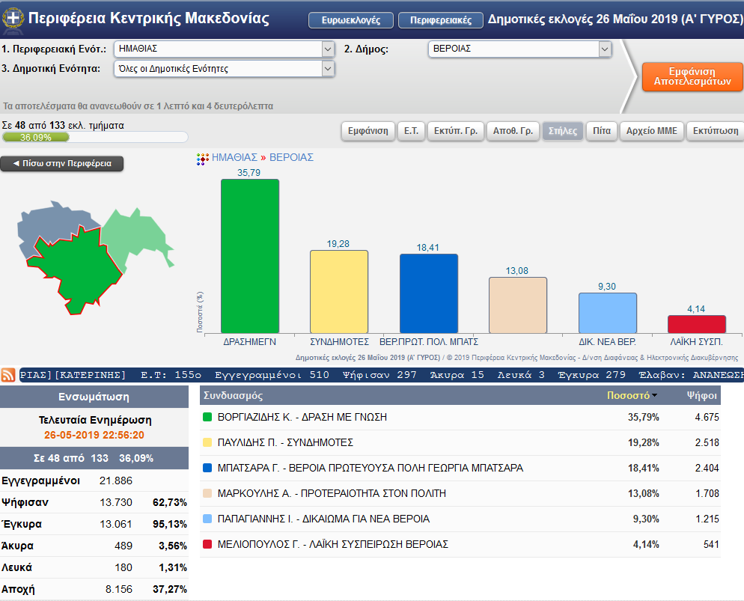This screenshot has height=601, width=744.
Task: Click the light green map region
Action: point(138,234)
